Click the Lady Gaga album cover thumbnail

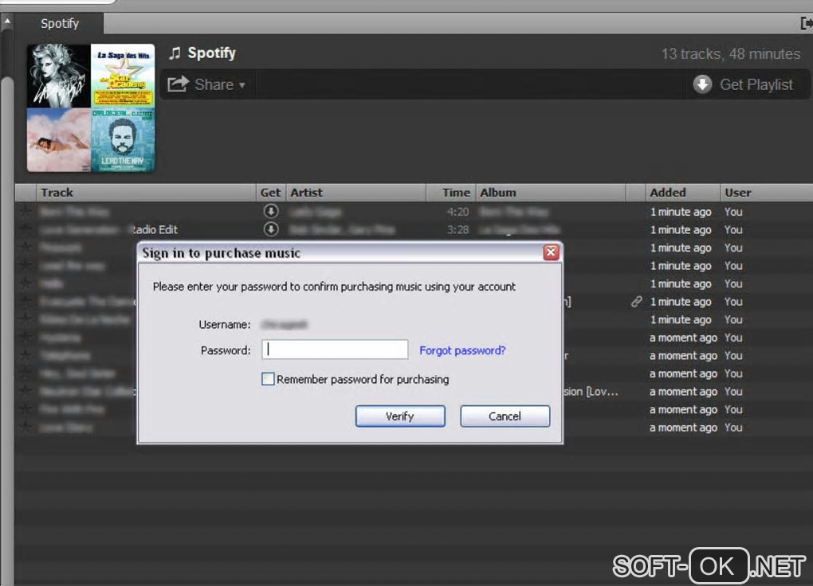pyautogui.click(x=59, y=76)
